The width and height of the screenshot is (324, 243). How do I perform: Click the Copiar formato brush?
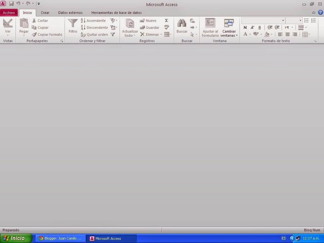47,34
